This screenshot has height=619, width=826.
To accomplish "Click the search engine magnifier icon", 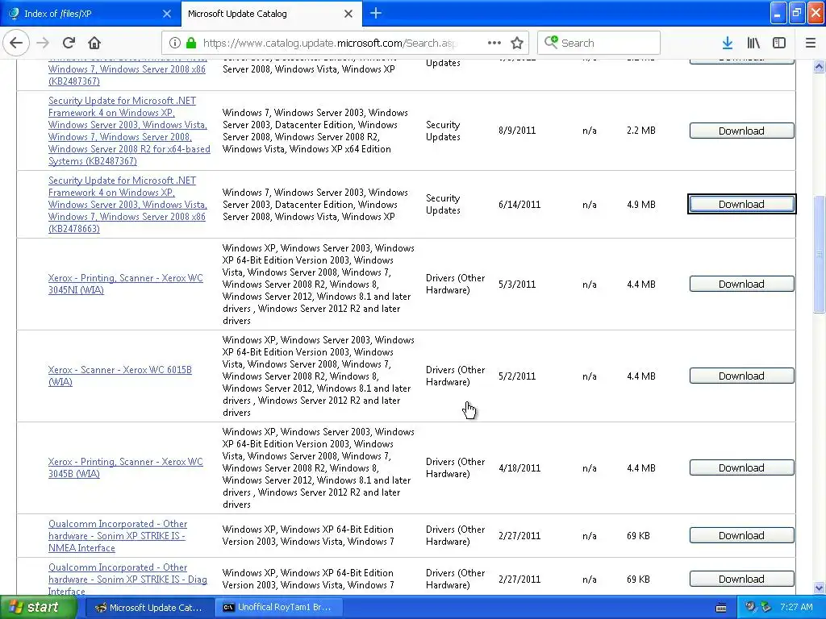I will click(x=550, y=42).
